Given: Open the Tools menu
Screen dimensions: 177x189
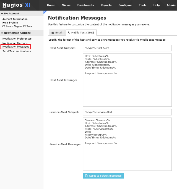Looking at the screenshot, I should [x=143, y=5].
